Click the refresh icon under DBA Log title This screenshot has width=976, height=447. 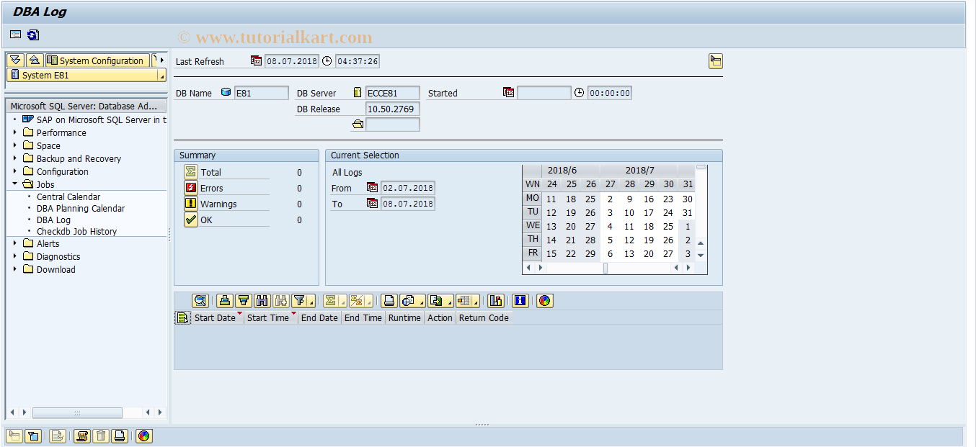(x=33, y=35)
